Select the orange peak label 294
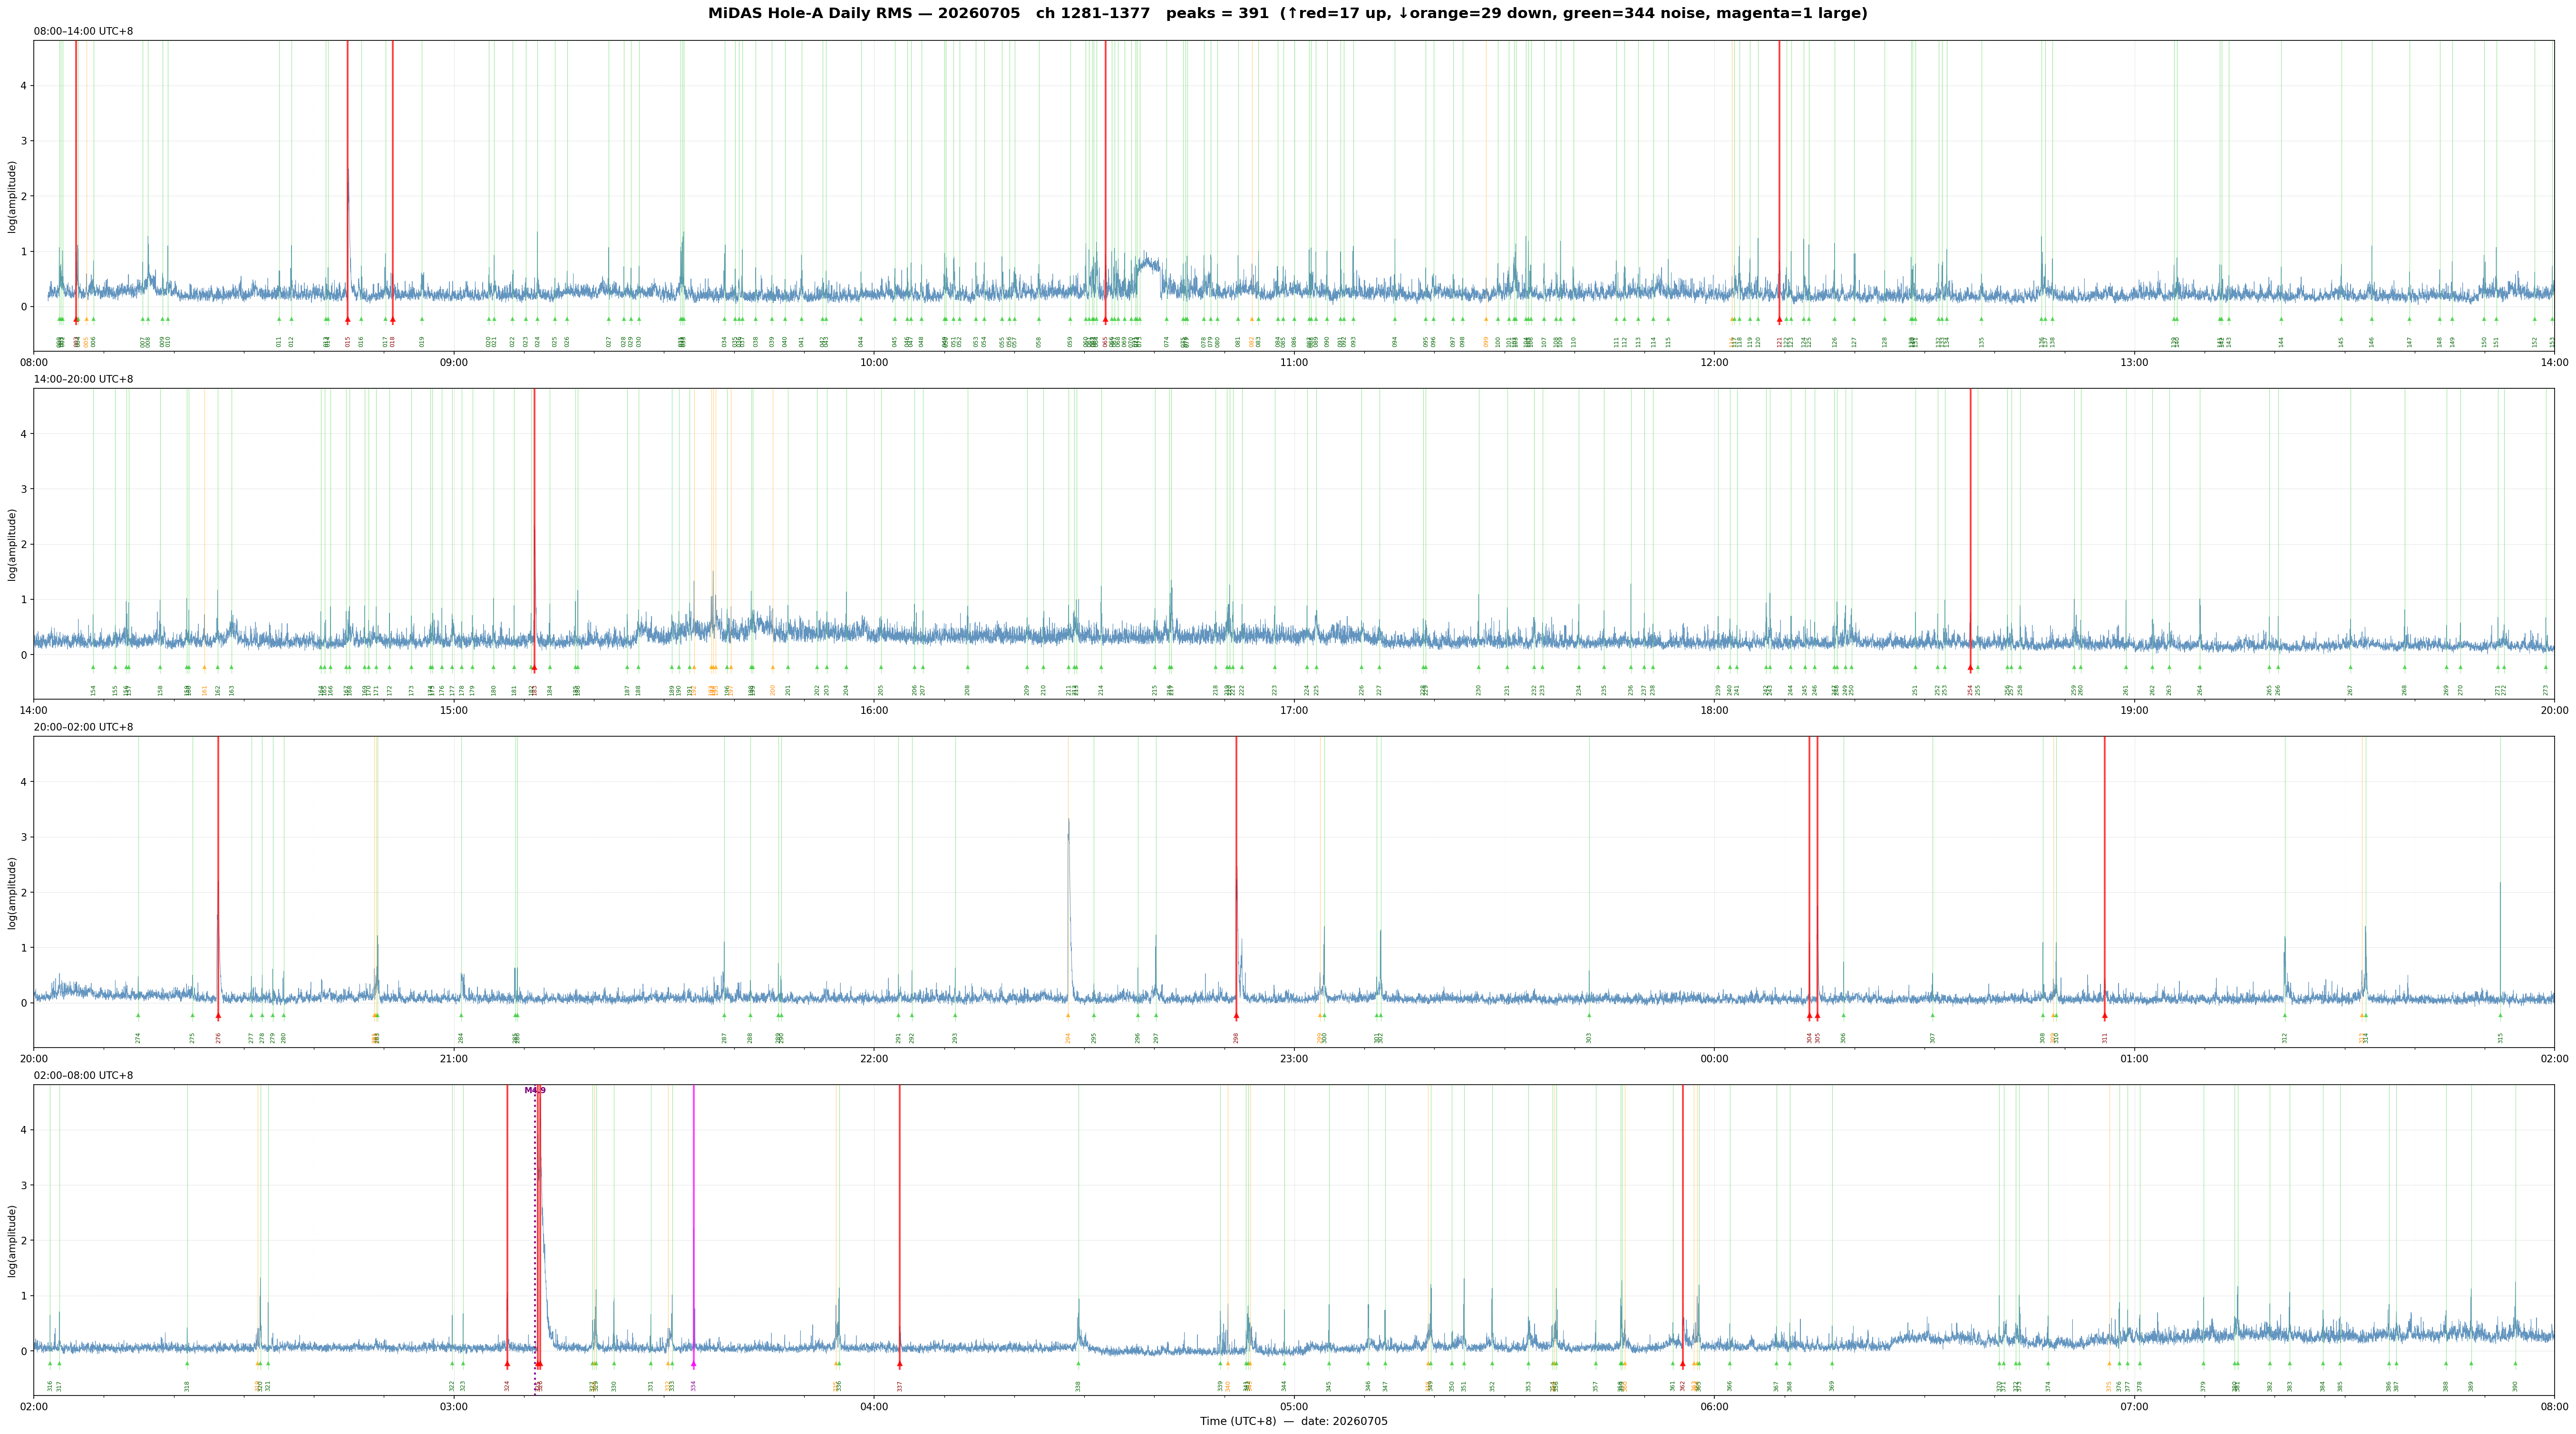The image size is (2576, 1434). pos(1068,1038)
